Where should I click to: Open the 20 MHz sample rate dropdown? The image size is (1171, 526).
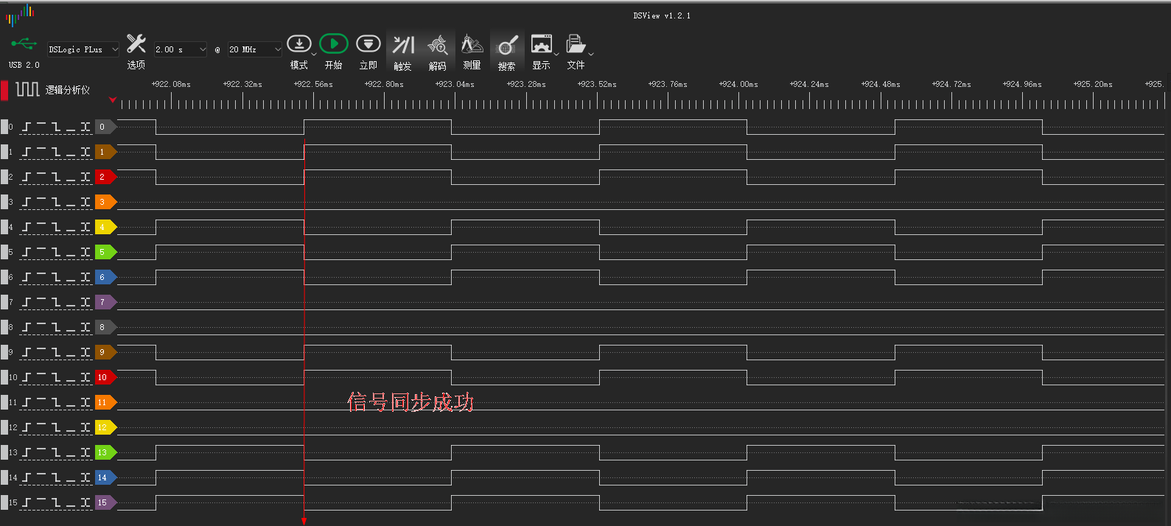click(x=255, y=49)
